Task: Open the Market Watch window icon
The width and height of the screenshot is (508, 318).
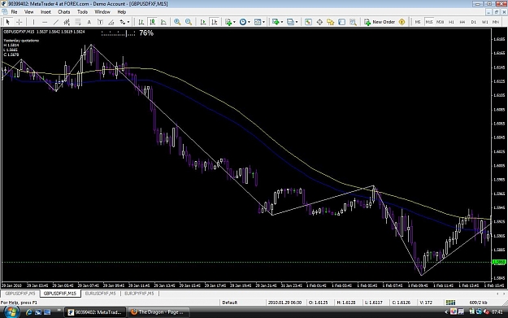Action: 308,22
